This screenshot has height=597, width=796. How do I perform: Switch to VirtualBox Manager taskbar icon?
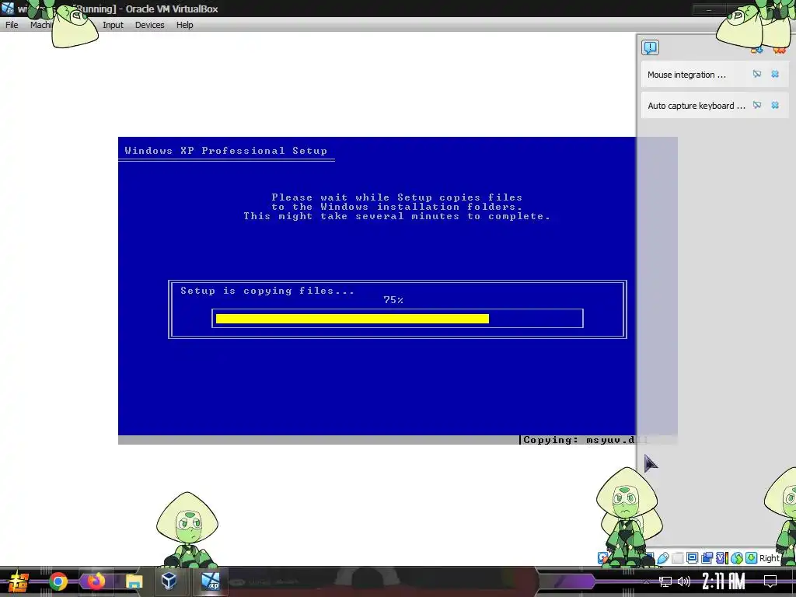click(169, 581)
